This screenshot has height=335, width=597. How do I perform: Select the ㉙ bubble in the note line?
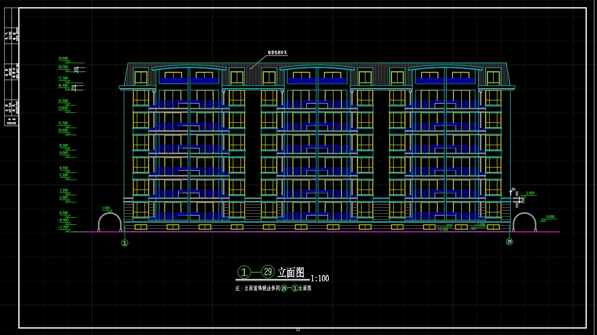point(283,287)
